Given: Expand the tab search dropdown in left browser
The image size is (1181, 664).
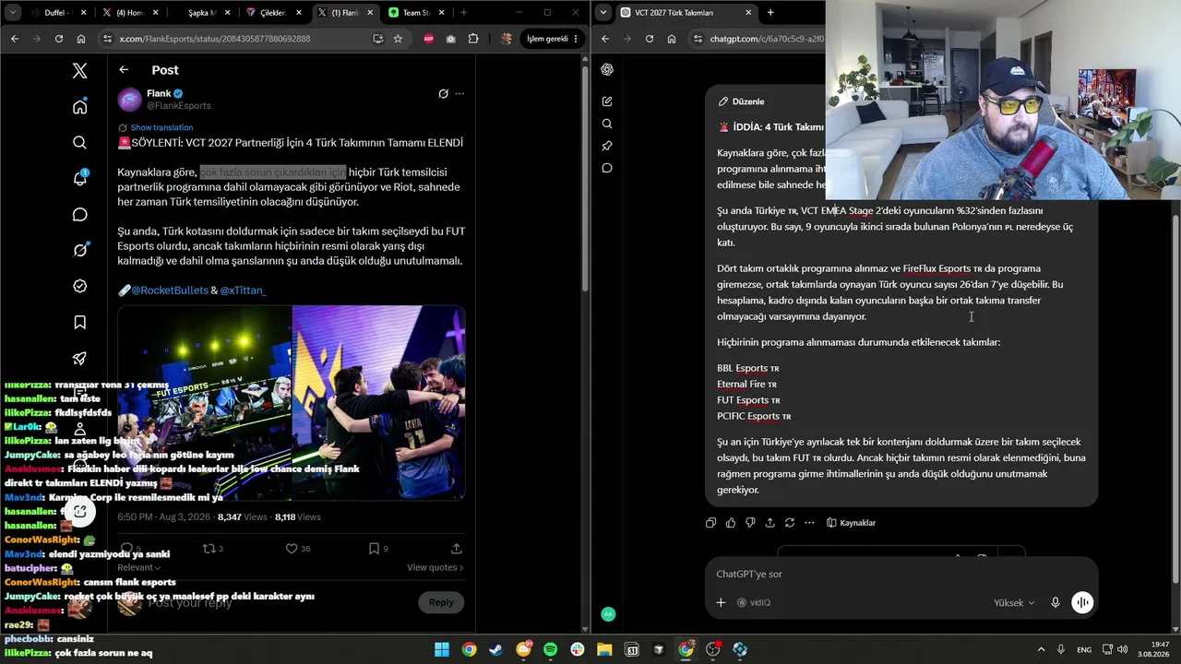Looking at the screenshot, I should pos(12,13).
